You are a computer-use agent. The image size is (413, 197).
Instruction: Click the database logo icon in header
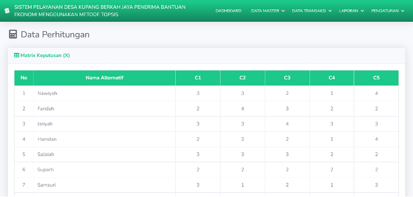click(7, 11)
